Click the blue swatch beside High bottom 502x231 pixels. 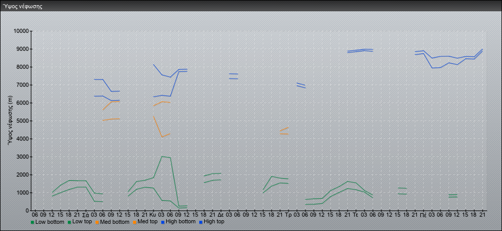tap(163, 222)
